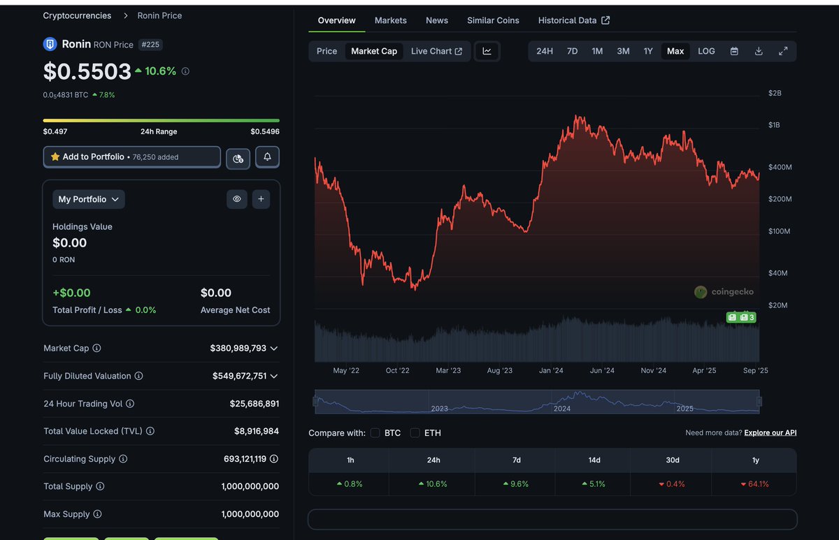The width and height of the screenshot is (839, 540).
Task: Click the 30d -0.4% change cell
Action: (x=672, y=483)
